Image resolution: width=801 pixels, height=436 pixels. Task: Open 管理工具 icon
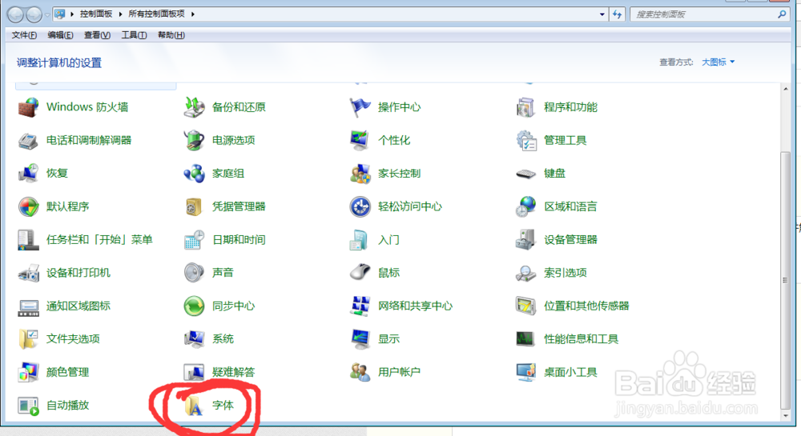coord(525,140)
